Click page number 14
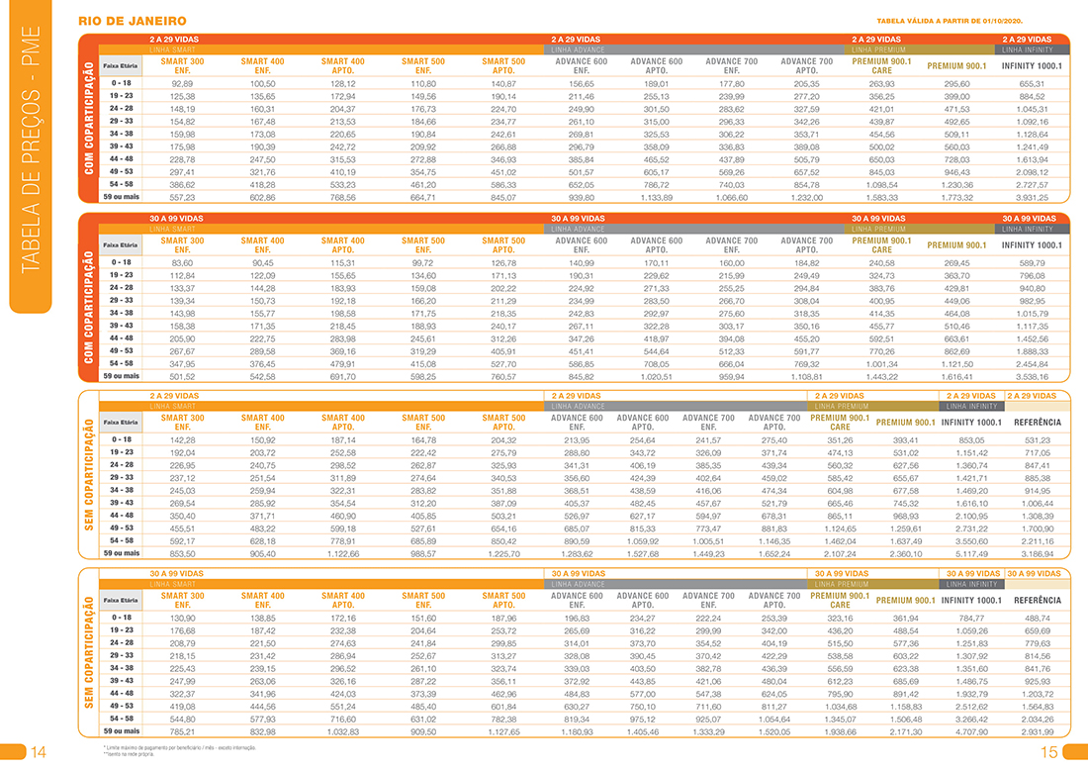The image size is (1088, 770). pyautogui.click(x=39, y=752)
